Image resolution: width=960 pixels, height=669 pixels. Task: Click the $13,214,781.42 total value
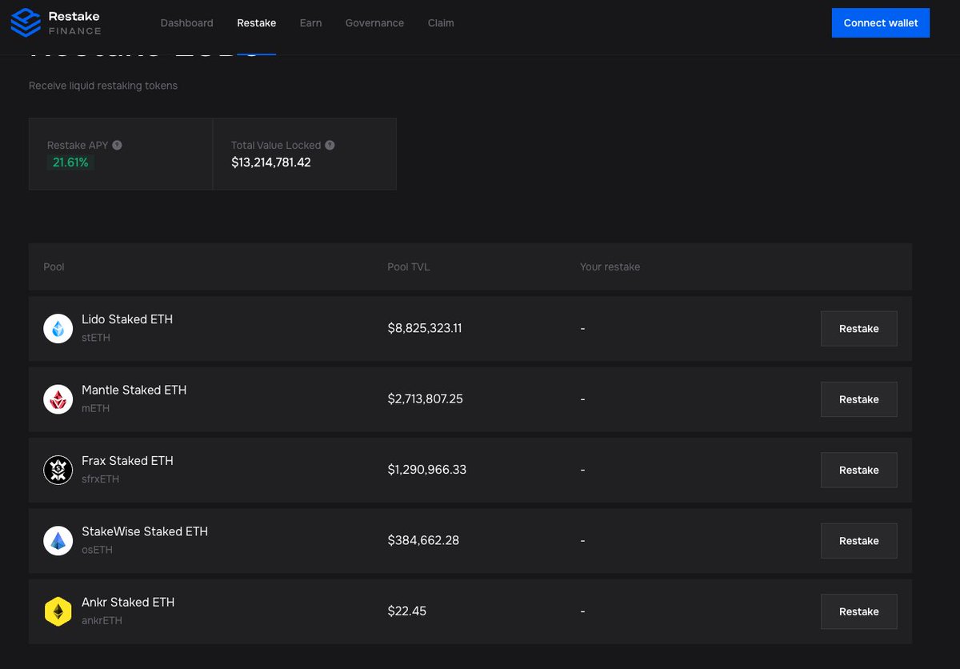click(x=271, y=162)
